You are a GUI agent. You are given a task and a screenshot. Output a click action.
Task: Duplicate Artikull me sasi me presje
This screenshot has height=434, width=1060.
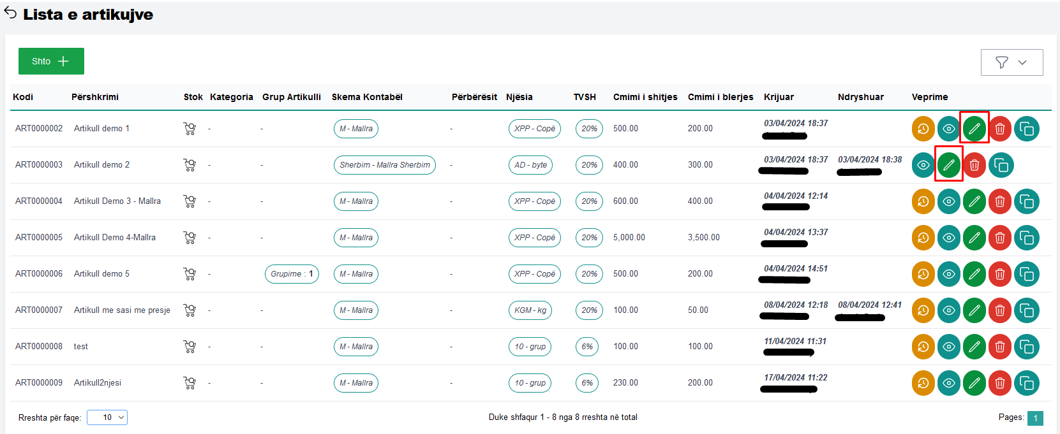click(x=1026, y=310)
